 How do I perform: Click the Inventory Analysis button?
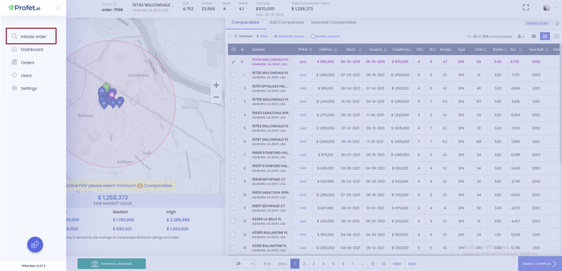click(x=111, y=264)
